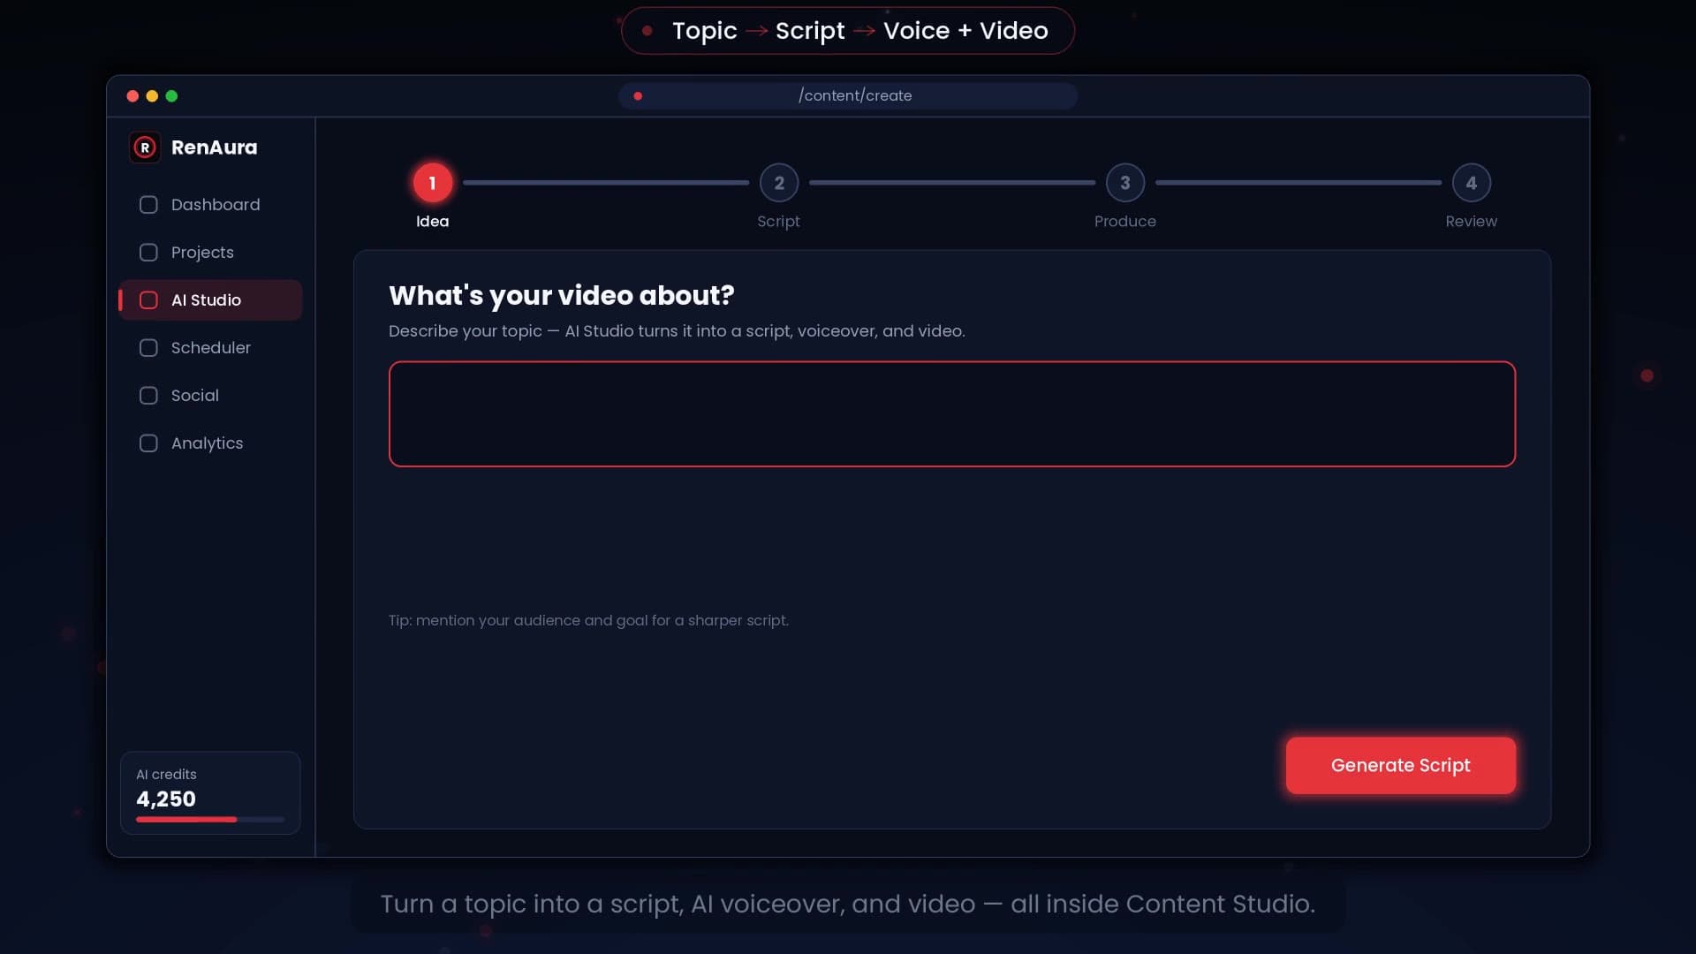Click the Social sidebar icon

tap(148, 396)
